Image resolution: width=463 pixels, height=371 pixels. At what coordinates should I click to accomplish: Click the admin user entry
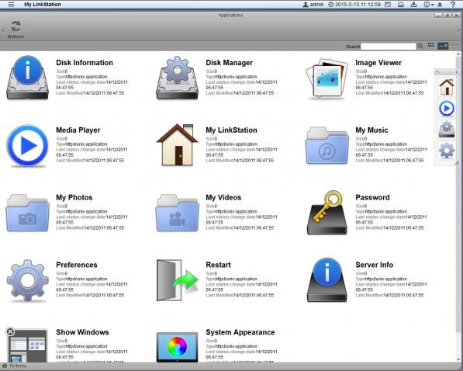click(x=313, y=5)
